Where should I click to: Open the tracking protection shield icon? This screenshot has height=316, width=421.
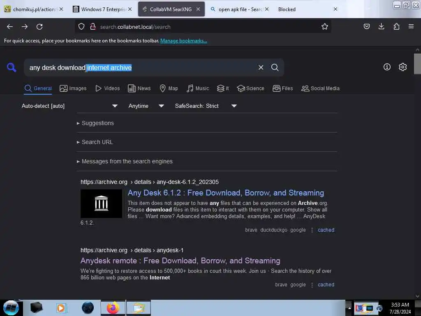point(81,27)
